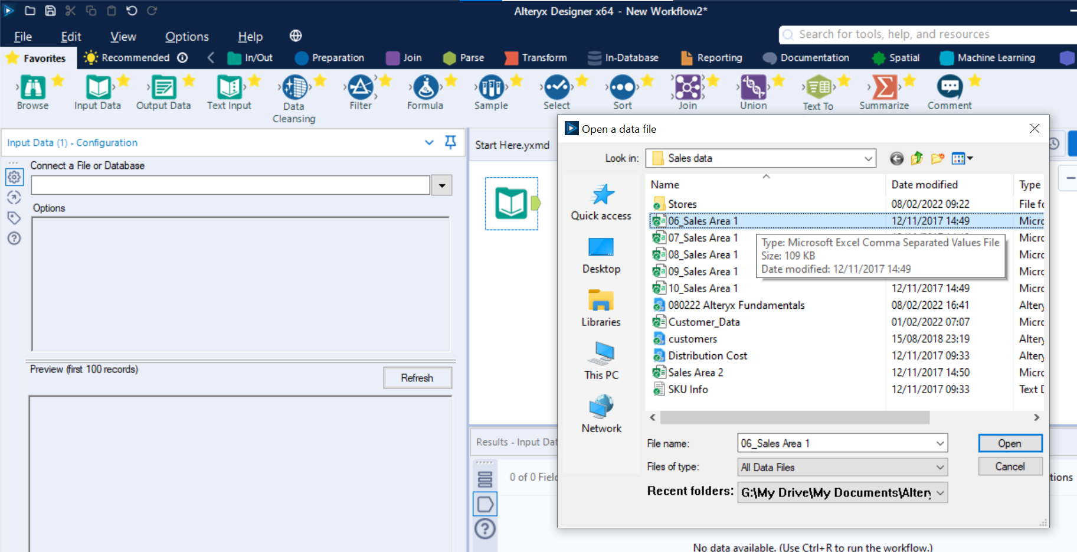Click the search for tools field

(928, 34)
